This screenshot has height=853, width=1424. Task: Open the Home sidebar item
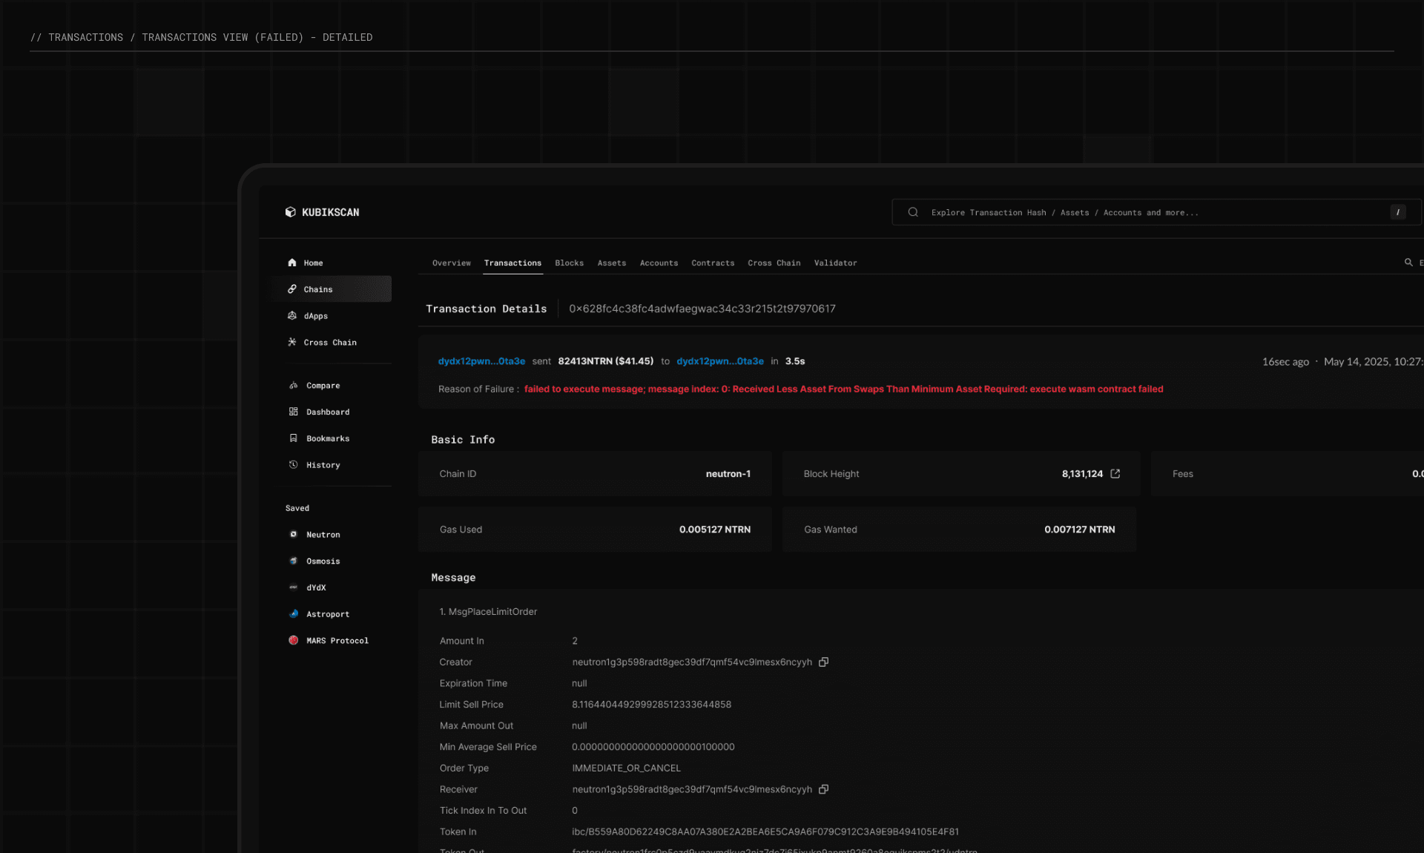(313, 263)
